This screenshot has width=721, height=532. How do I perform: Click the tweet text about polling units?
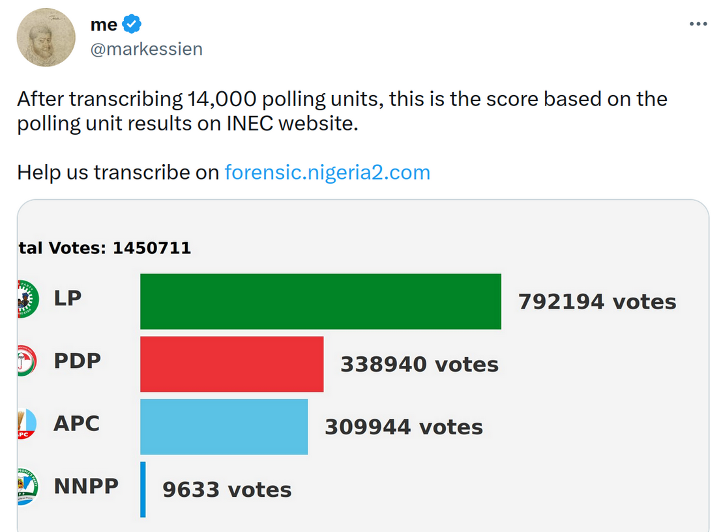point(342,111)
